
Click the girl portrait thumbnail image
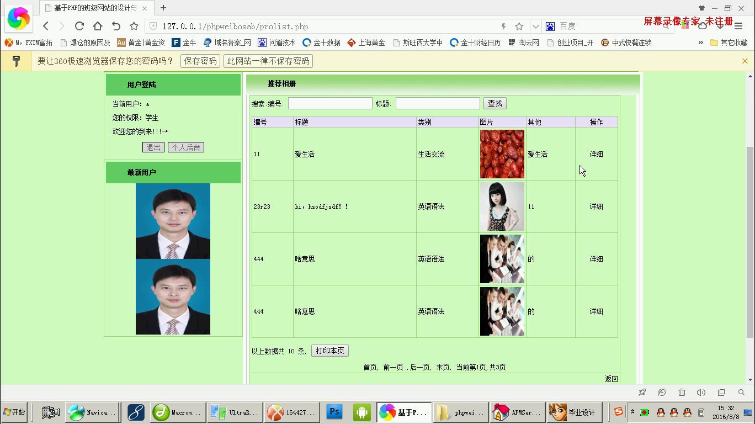pyautogui.click(x=502, y=206)
